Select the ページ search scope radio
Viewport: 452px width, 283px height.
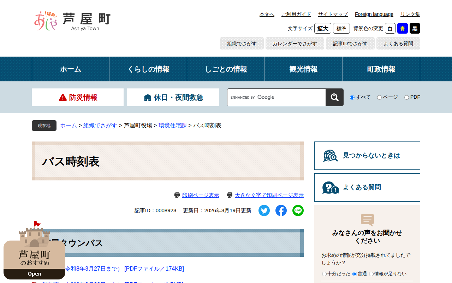(379, 97)
